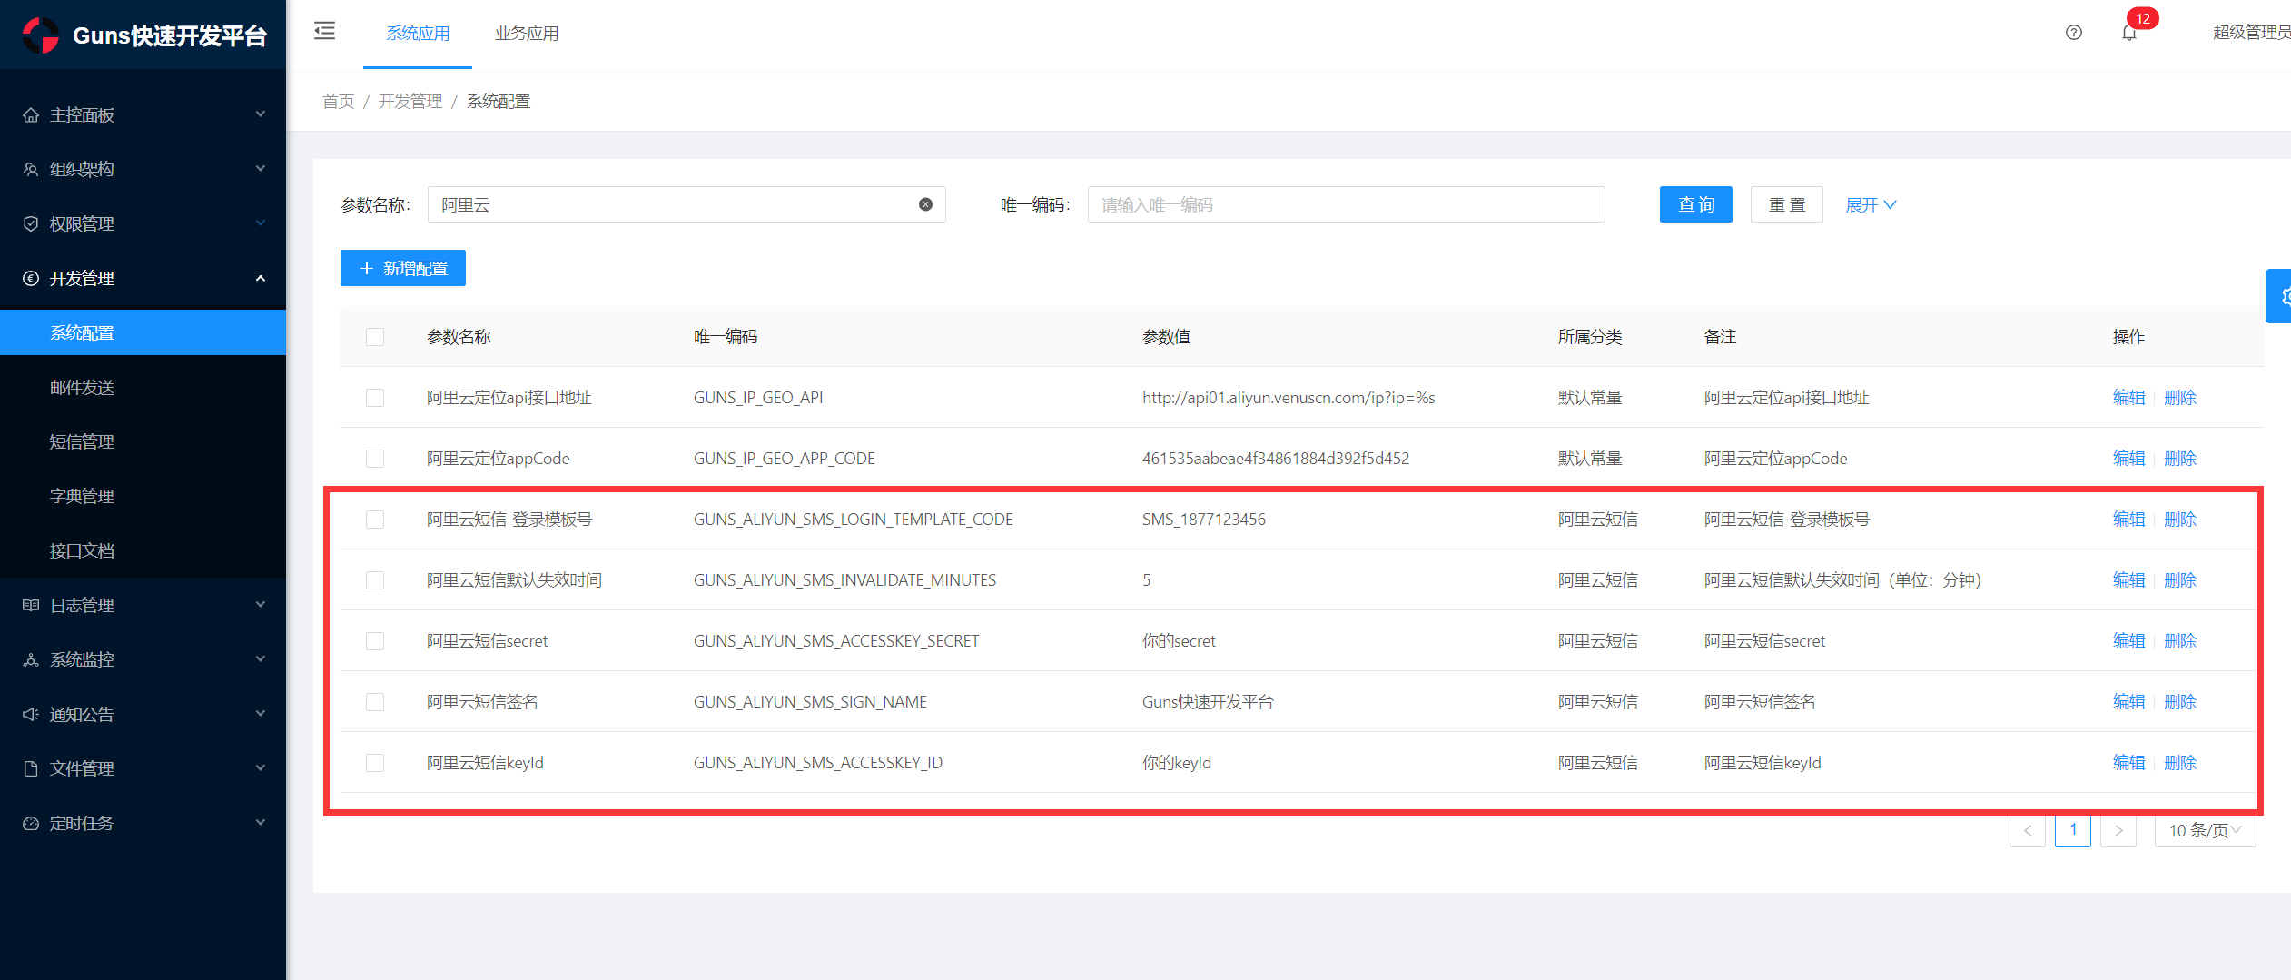The image size is (2291, 980).
Task: Open notifications bell icon
Action: 2129,33
